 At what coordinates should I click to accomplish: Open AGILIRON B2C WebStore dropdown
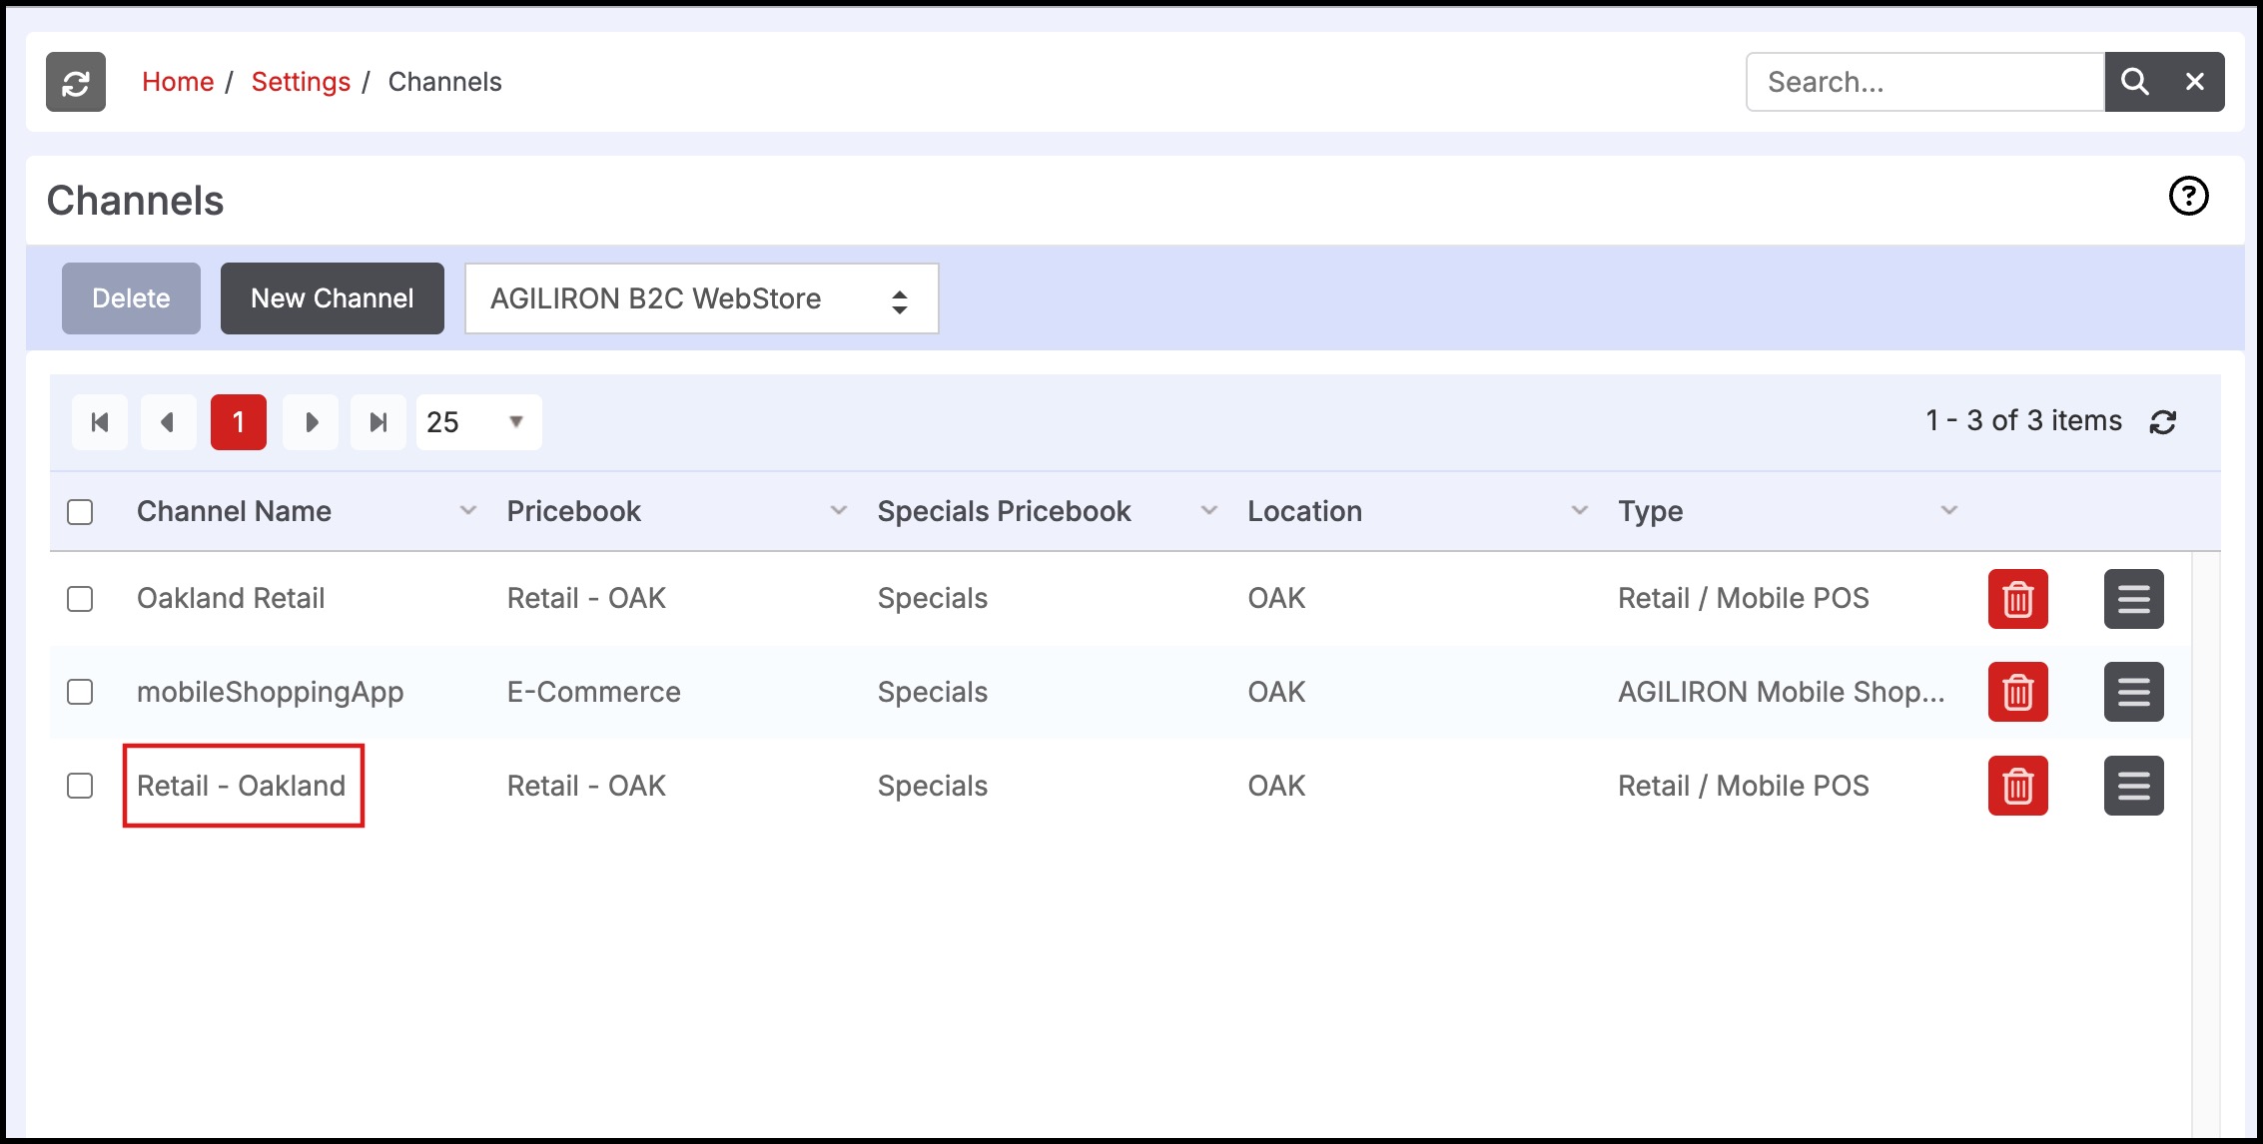point(701,298)
